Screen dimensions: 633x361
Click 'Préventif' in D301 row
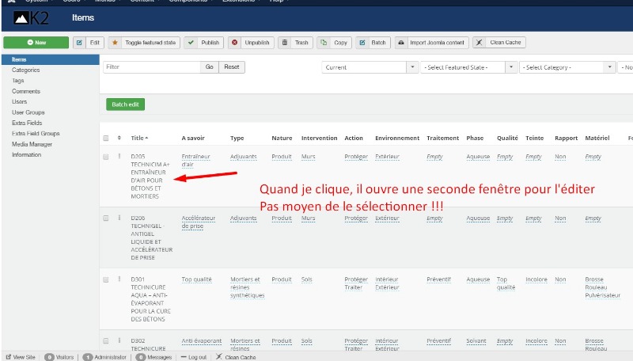pos(438,279)
